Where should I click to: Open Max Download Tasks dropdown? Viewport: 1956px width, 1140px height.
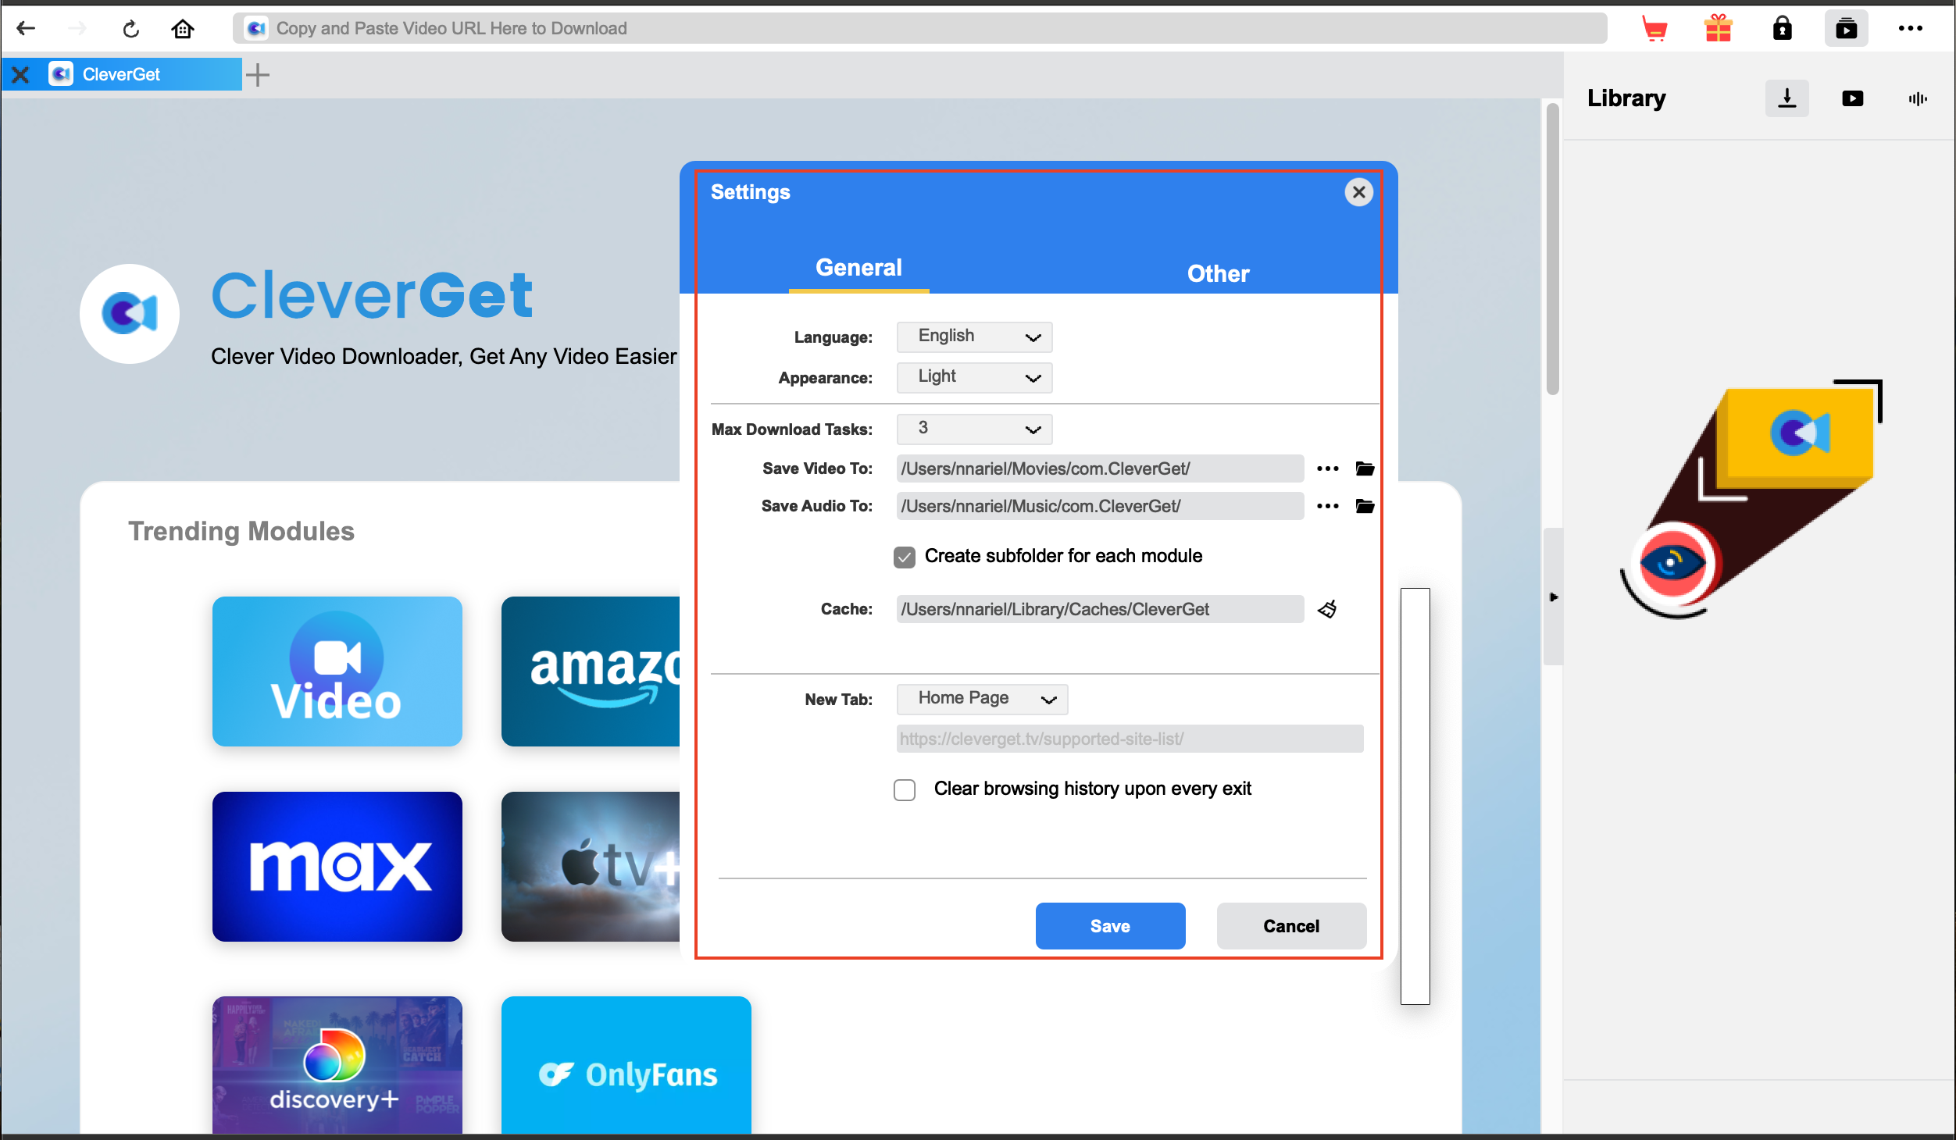[974, 429]
